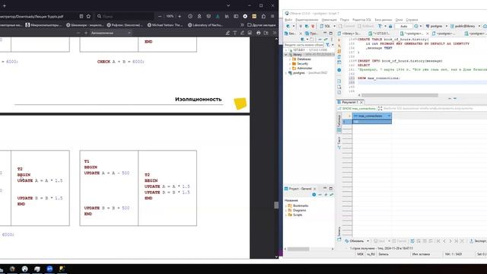487x274 pixels.
Task: Click the MSK timezone in status bar
Action: [360, 254]
